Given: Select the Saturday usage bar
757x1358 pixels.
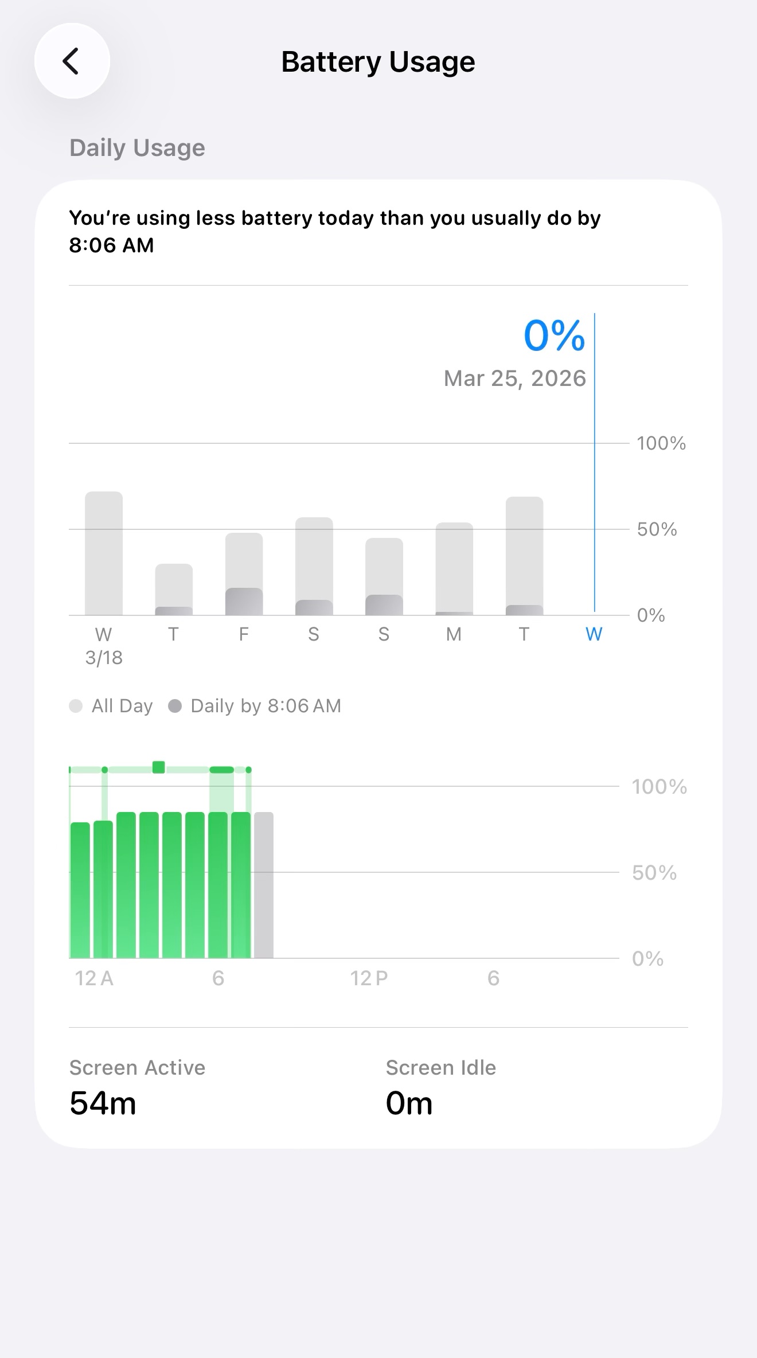Looking at the screenshot, I should coord(314,566).
